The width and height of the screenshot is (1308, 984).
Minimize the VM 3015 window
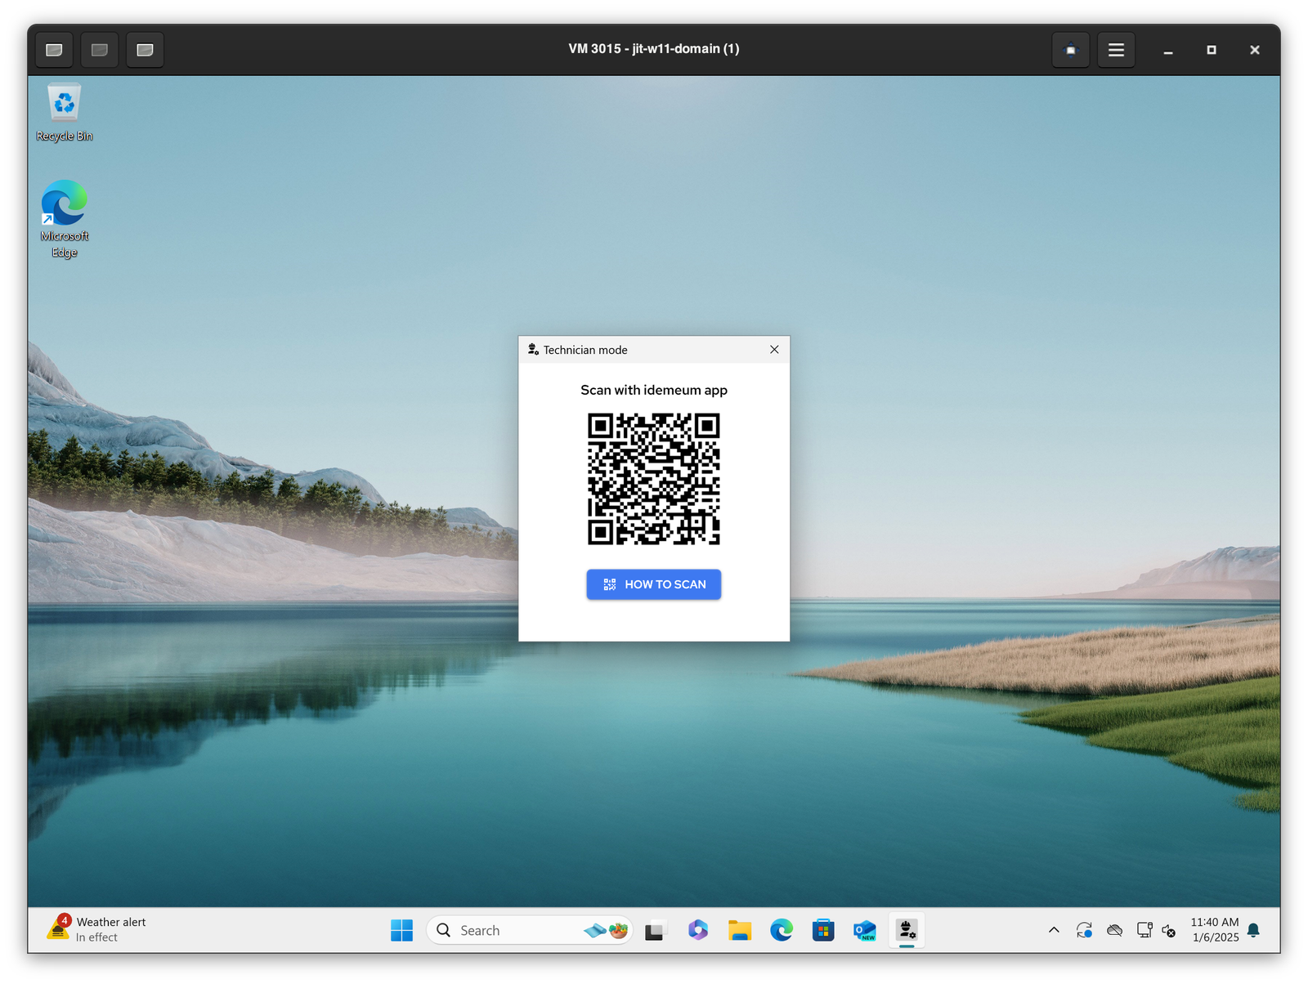coord(1168,50)
